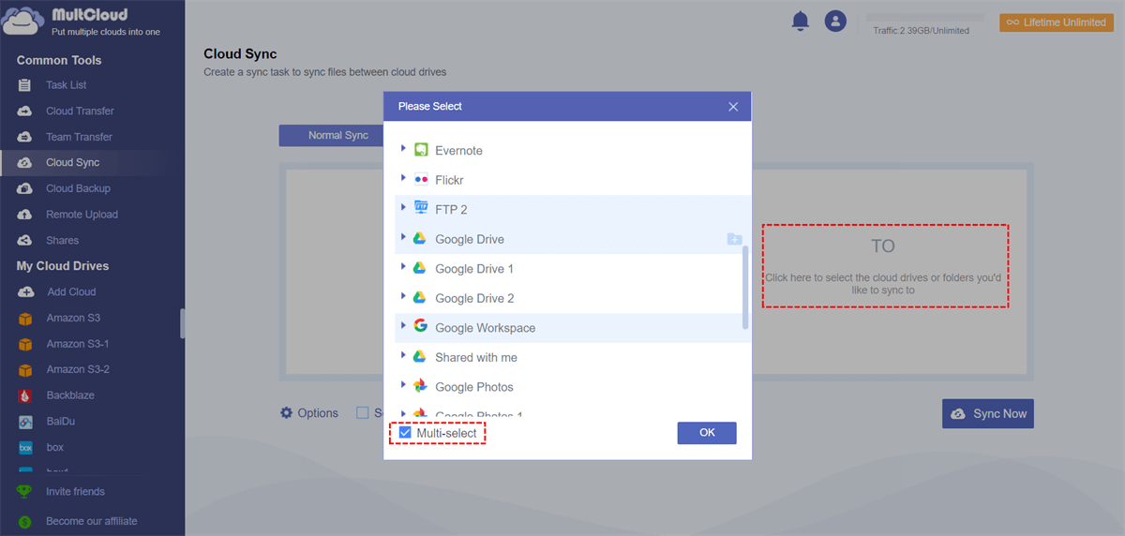1125x536 pixels.
Task: Expand the Evernote tree node
Action: [x=403, y=149]
